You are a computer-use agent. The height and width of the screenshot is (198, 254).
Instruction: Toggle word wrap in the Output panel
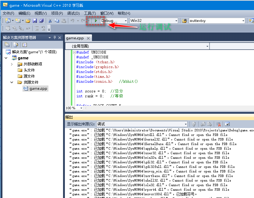click(227, 124)
